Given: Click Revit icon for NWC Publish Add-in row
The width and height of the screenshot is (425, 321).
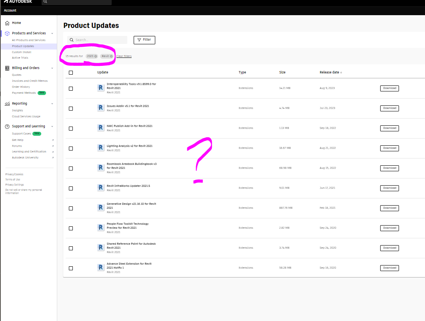Looking at the screenshot, I should coord(101,128).
